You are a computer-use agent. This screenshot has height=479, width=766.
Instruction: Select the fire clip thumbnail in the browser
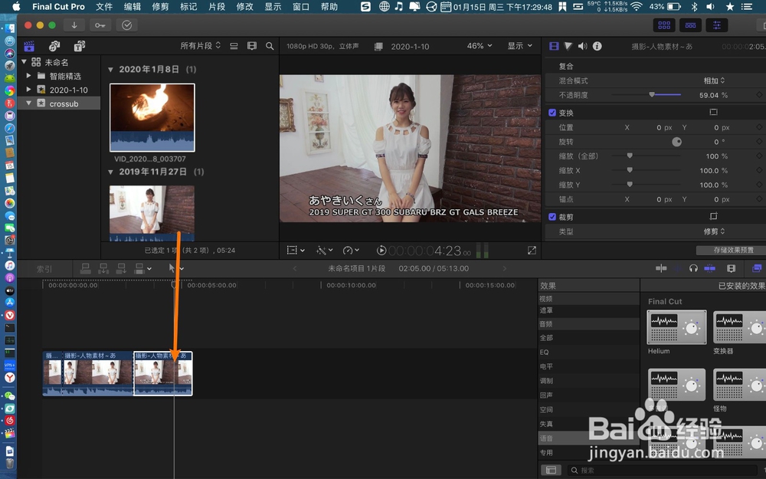[x=152, y=116]
